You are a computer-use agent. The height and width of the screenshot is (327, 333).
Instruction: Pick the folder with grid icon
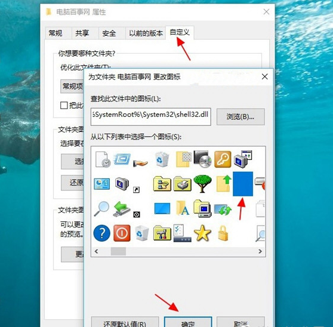pyautogui.click(x=184, y=159)
